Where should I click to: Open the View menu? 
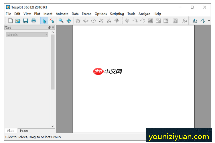27,14
